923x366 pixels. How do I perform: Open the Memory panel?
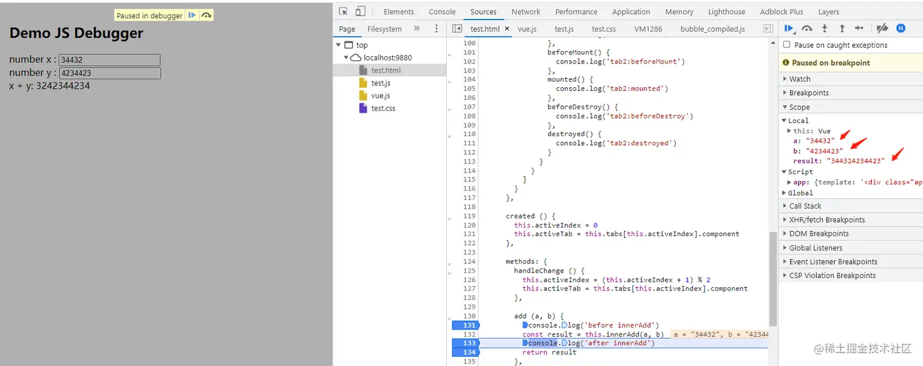(679, 12)
